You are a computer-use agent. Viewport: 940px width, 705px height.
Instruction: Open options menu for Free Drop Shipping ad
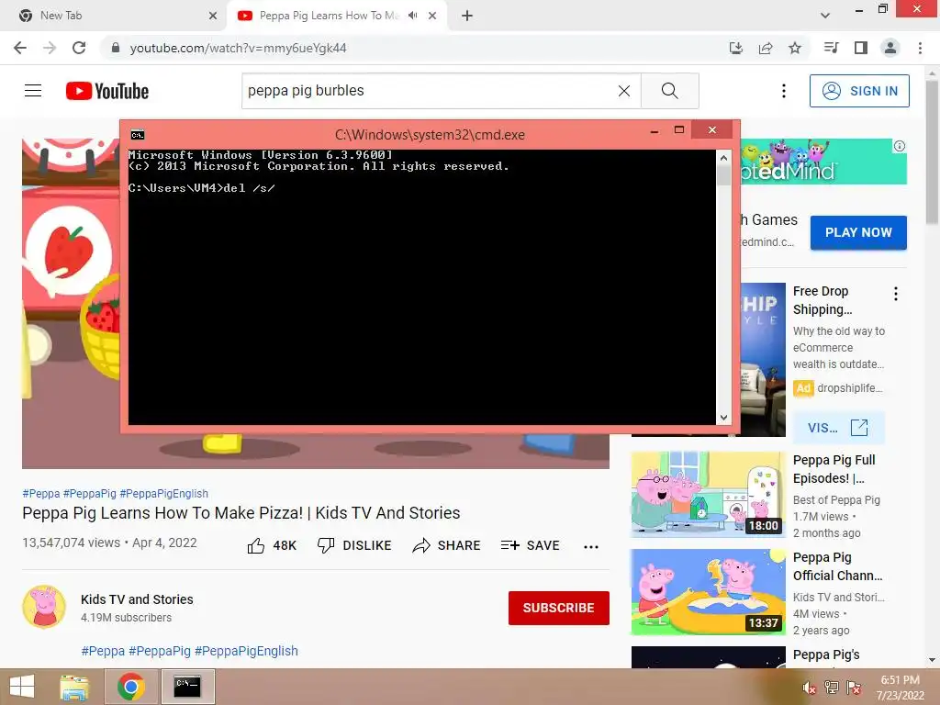tap(896, 294)
